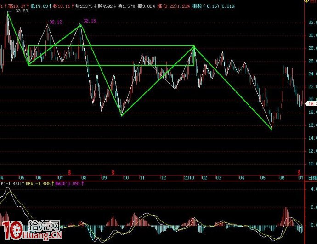
Task: Click the DEA:-1.485 indicator value
Action: pos(38,183)
